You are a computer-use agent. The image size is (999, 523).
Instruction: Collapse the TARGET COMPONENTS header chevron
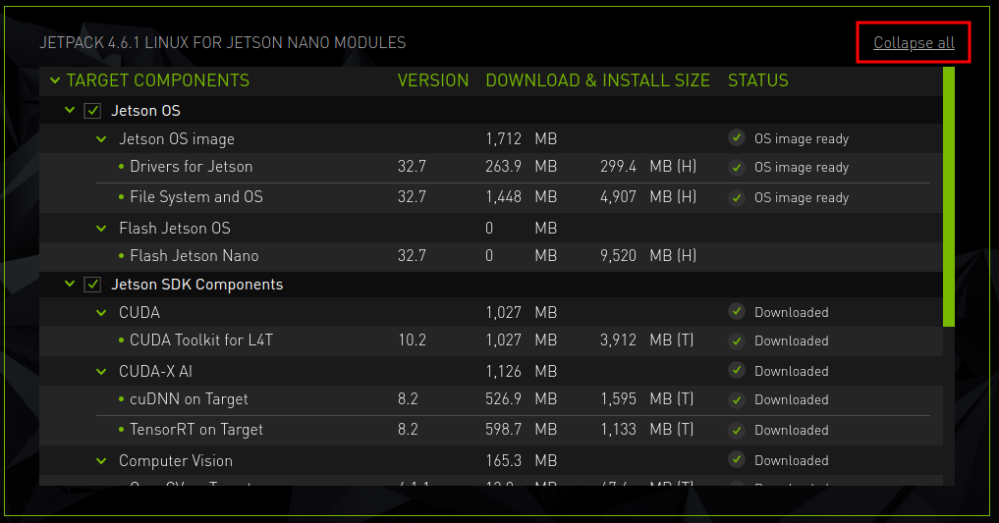click(55, 80)
